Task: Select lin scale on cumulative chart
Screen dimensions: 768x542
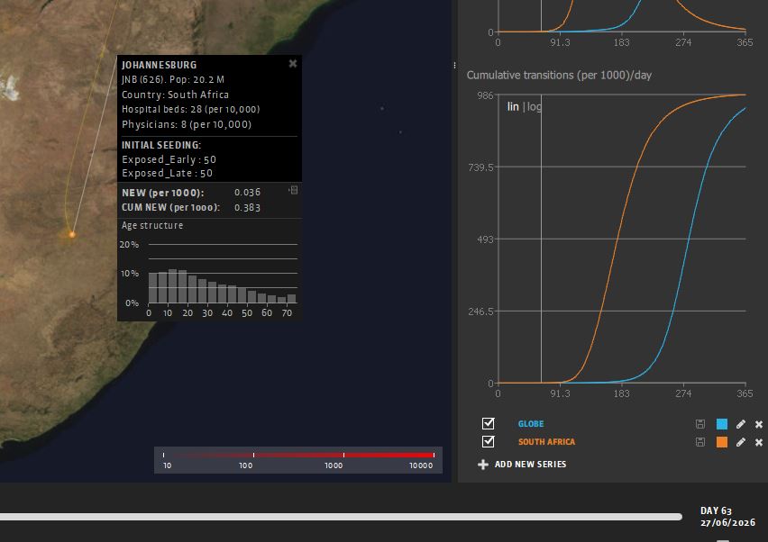Action: click(x=513, y=106)
